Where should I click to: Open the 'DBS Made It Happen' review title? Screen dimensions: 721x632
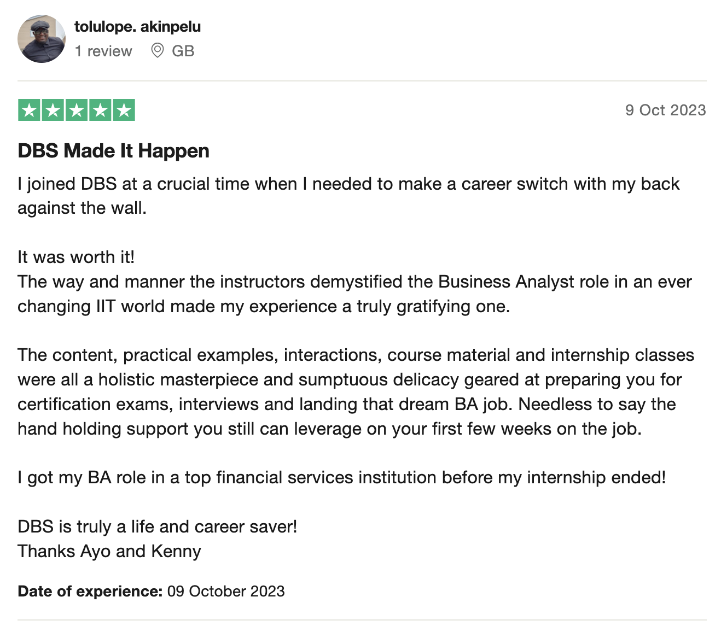tap(113, 151)
